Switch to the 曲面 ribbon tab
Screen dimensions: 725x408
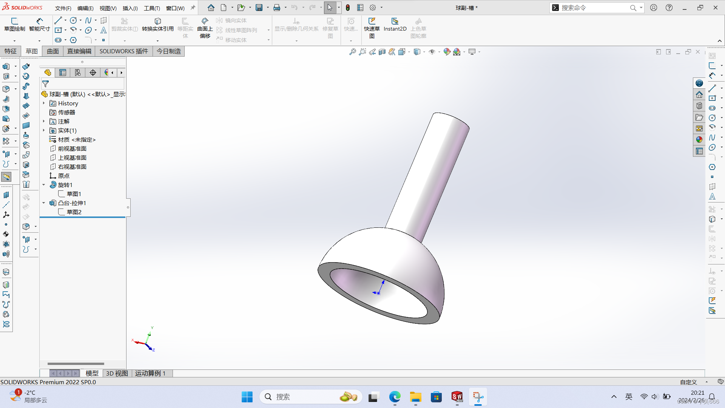53,51
